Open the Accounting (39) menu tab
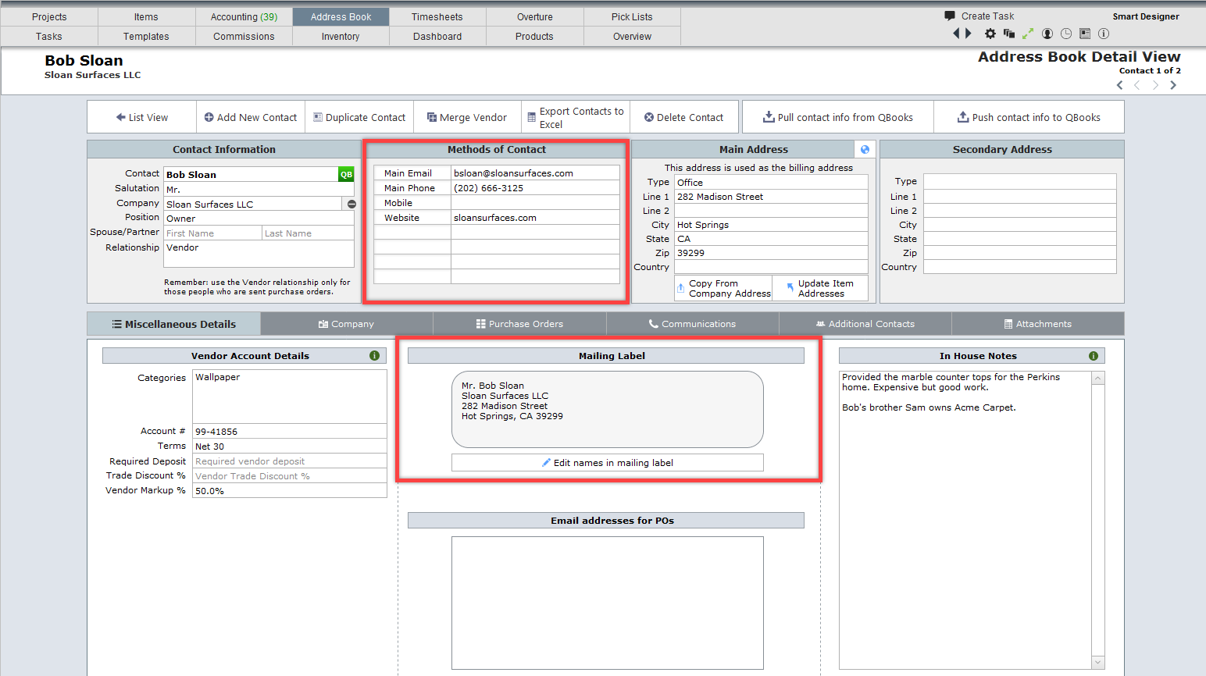The height and width of the screenshot is (676, 1206). click(x=244, y=16)
